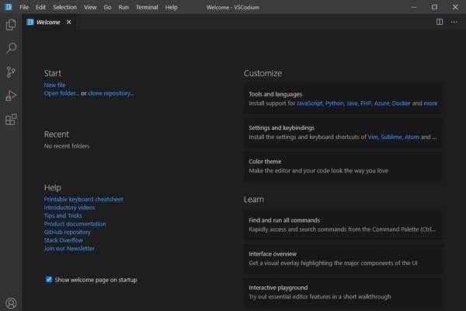This screenshot has height=311, width=466.
Task: Install Atom keybindings link
Action: tap(412, 137)
